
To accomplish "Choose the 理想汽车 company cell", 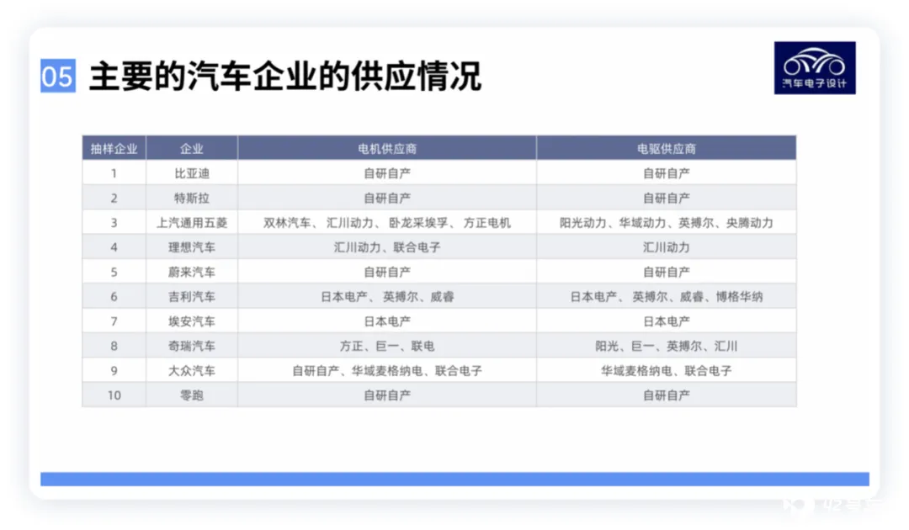I will tap(192, 247).
